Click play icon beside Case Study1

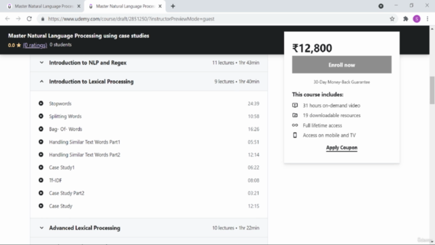coord(41,167)
